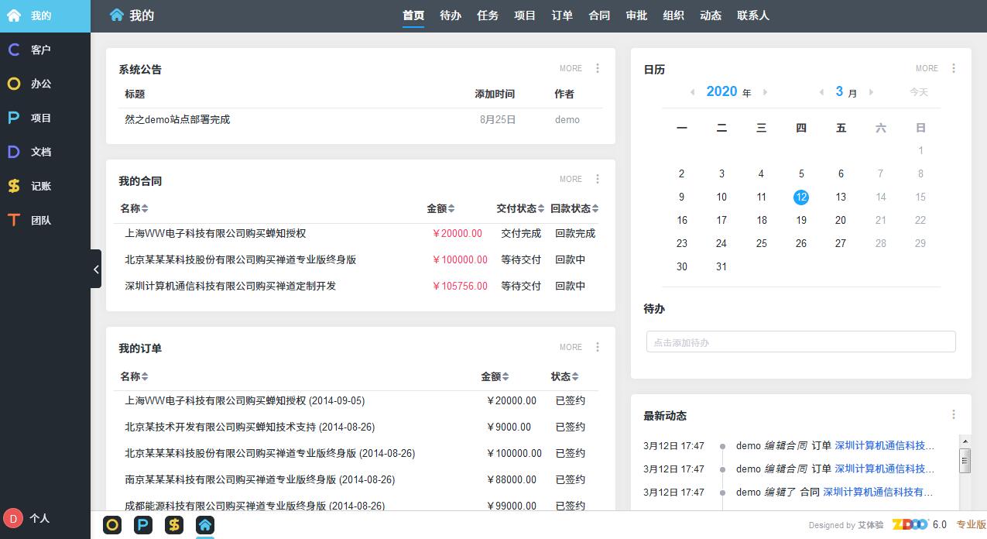Click the 点击添加待办 input field

800,342
